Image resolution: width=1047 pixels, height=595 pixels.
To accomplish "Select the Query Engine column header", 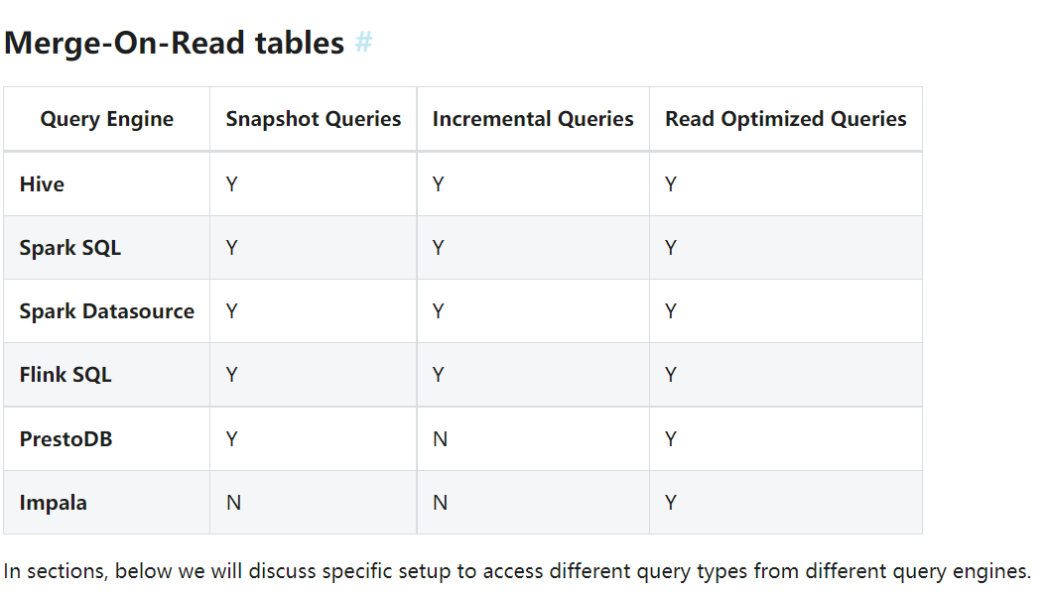I will coord(107,119).
